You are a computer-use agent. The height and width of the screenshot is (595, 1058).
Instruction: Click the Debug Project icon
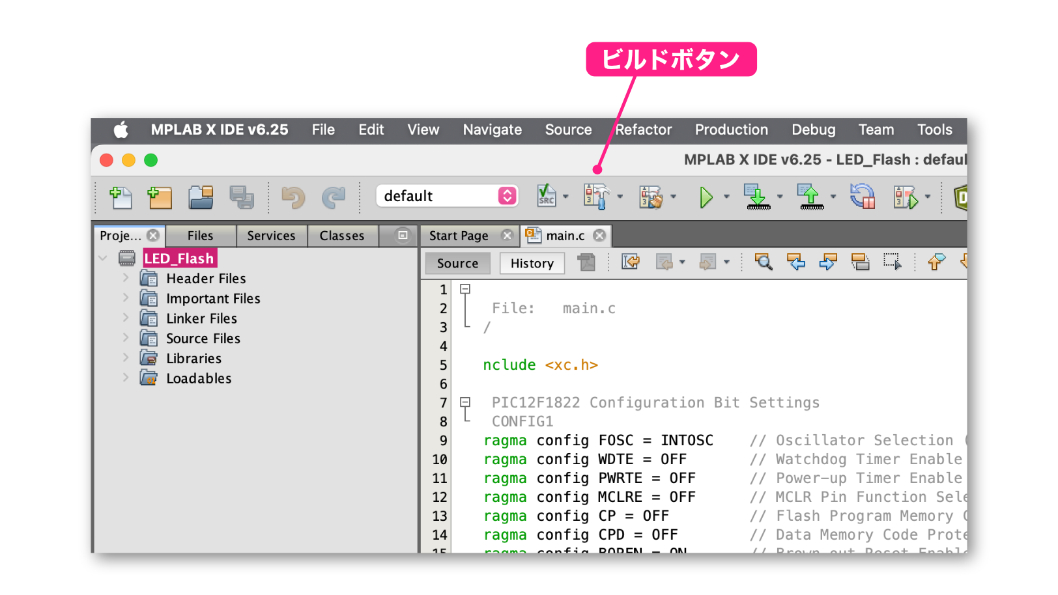tap(906, 197)
